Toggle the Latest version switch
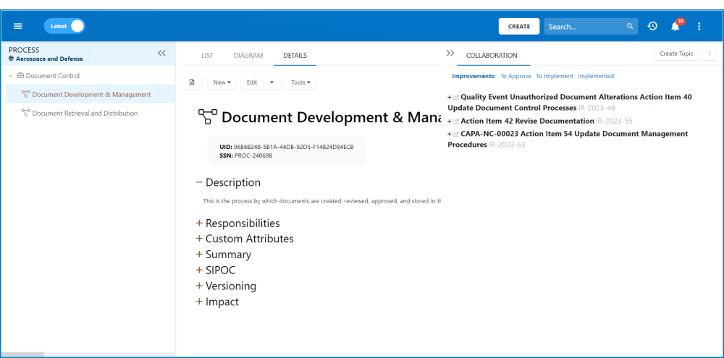This screenshot has width=724, height=358. click(x=64, y=26)
